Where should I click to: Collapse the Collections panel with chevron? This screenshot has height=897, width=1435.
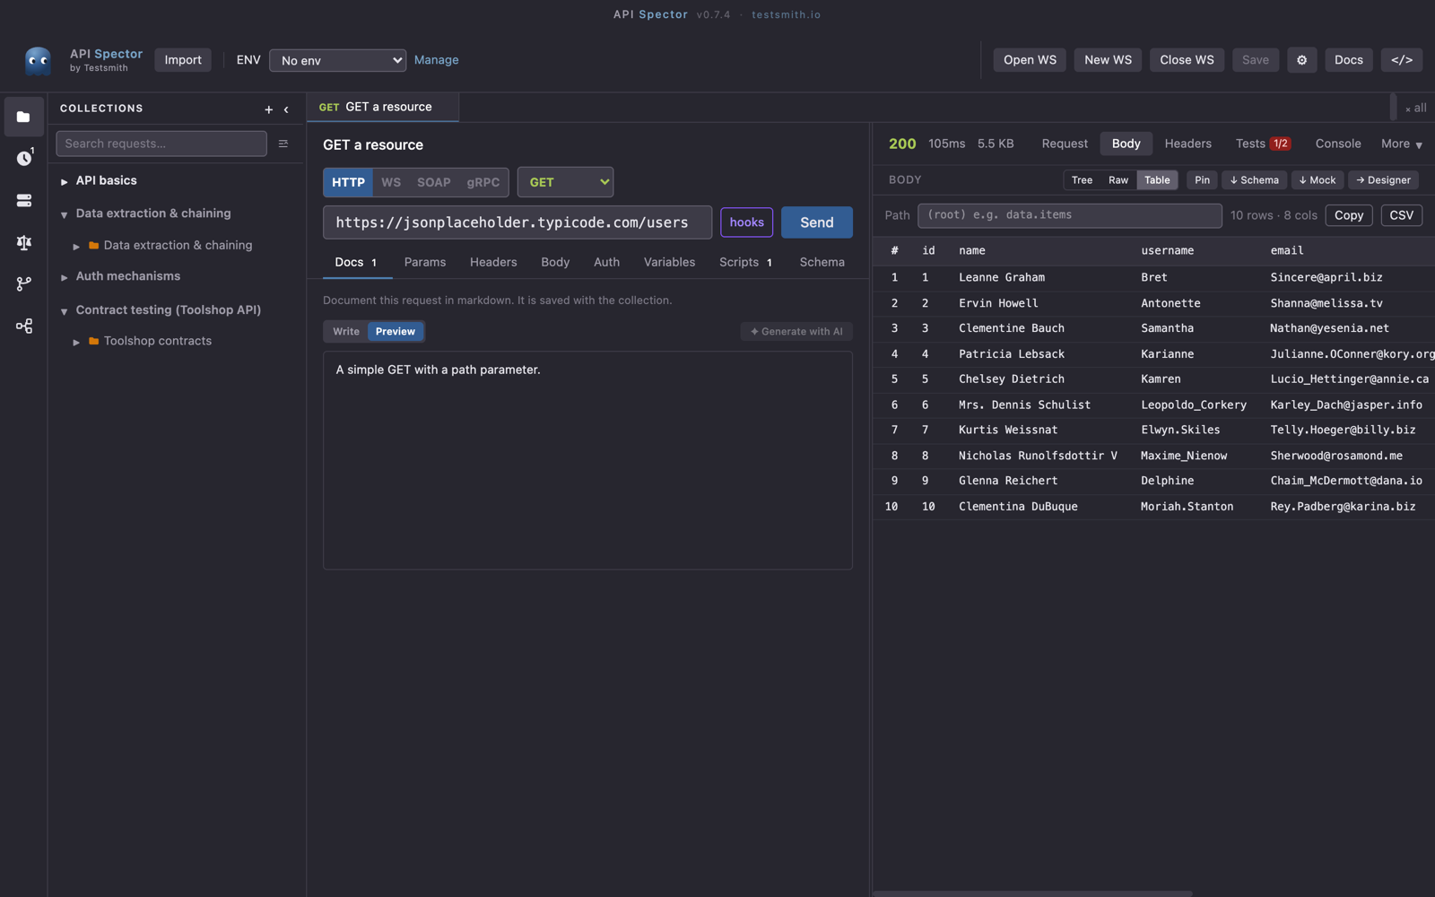[x=286, y=109]
